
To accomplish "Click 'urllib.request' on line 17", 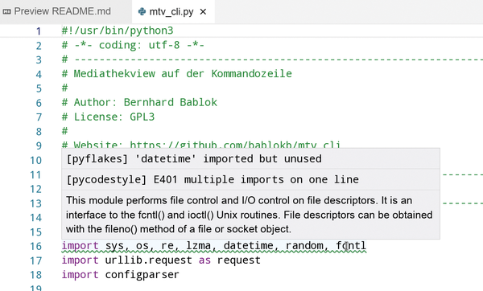I will [x=148, y=260].
